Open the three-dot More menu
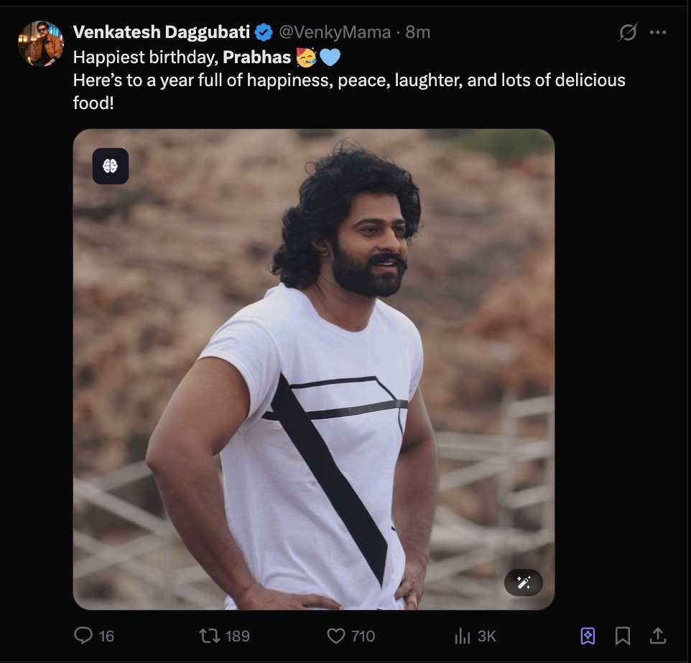Screen dimensions: 691x663 pyautogui.click(x=658, y=32)
